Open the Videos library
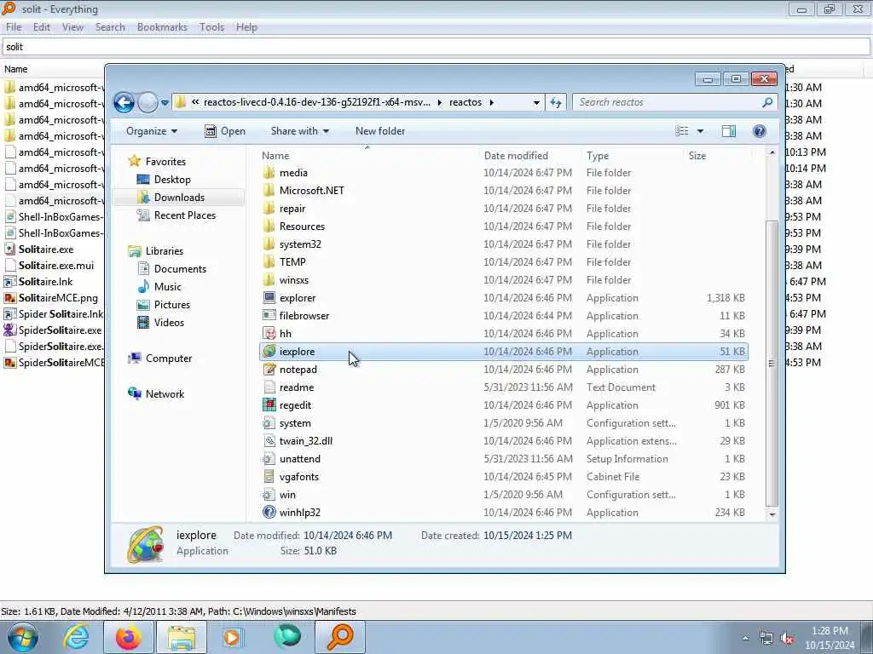 pos(169,323)
